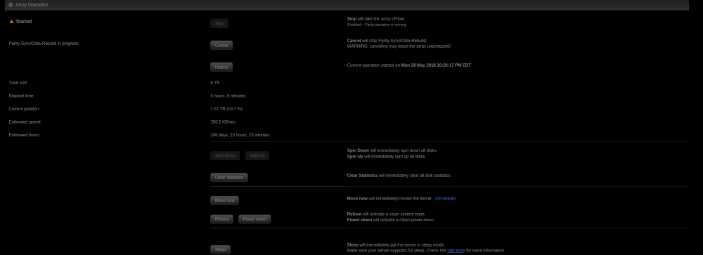Select the Started status text
The image size is (703, 255).
click(x=24, y=22)
